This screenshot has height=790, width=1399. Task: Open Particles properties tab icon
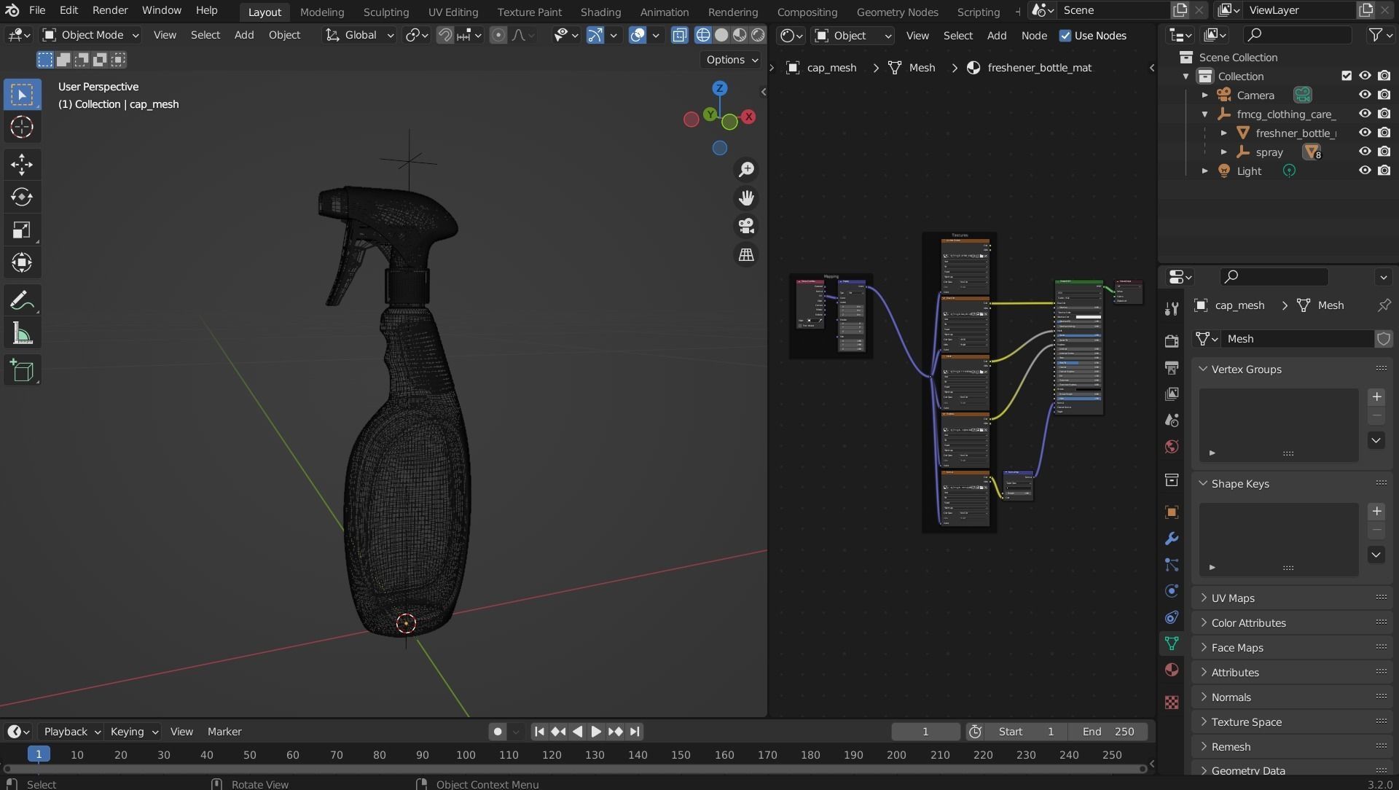(1172, 565)
